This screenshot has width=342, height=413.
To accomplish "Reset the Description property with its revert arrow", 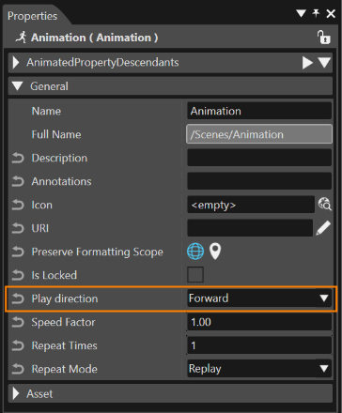I will [18, 158].
